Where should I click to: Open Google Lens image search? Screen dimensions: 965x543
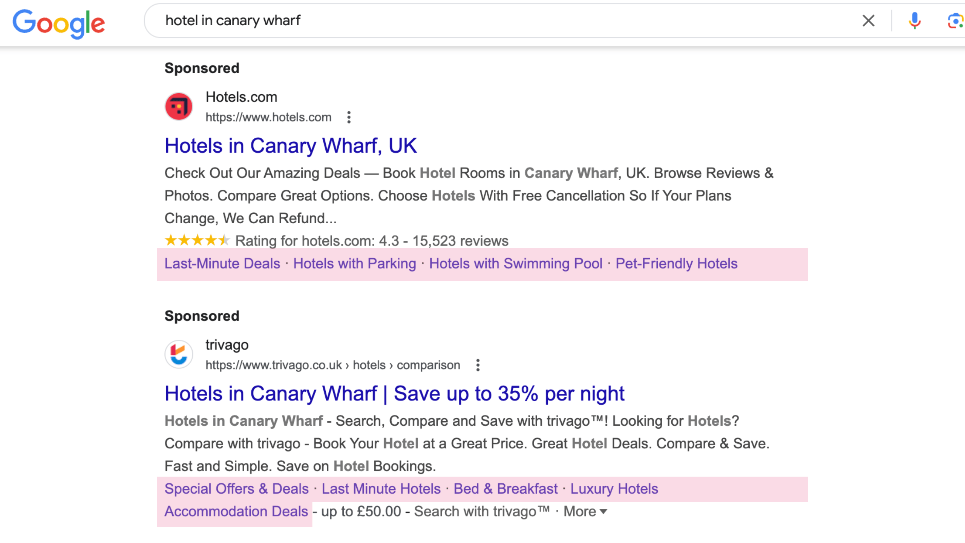(x=955, y=21)
